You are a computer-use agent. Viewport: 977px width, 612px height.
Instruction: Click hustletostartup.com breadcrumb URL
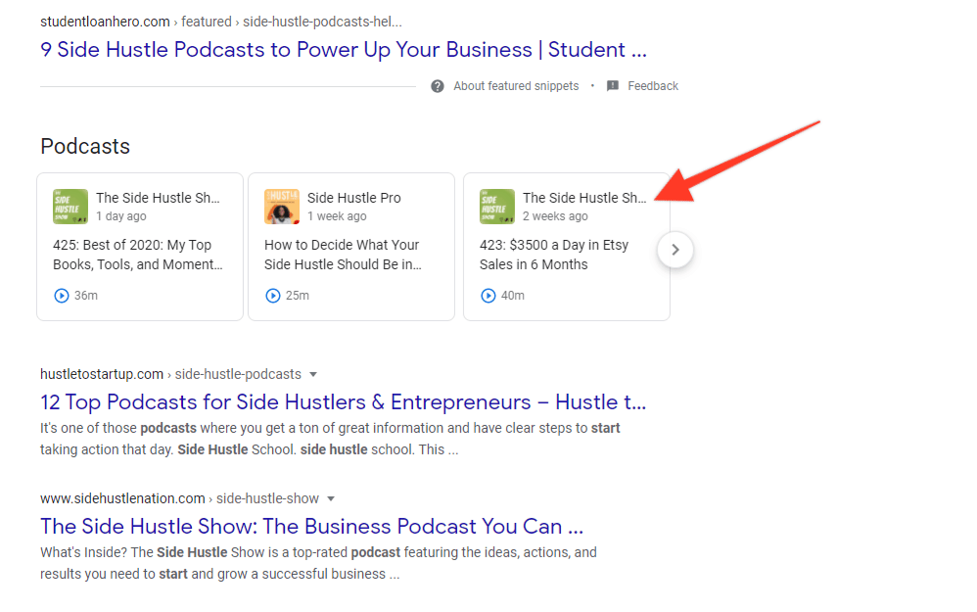pos(170,374)
